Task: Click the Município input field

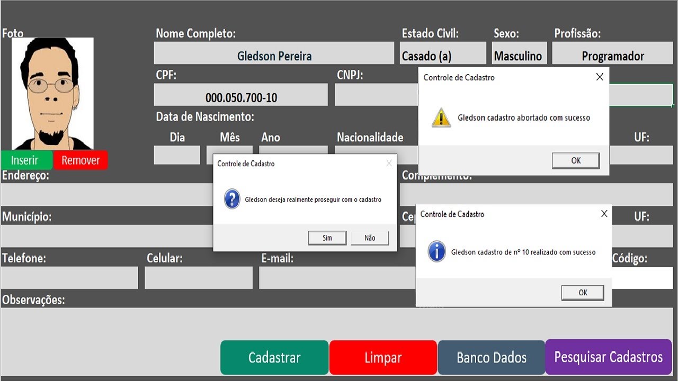Action: [x=107, y=236]
